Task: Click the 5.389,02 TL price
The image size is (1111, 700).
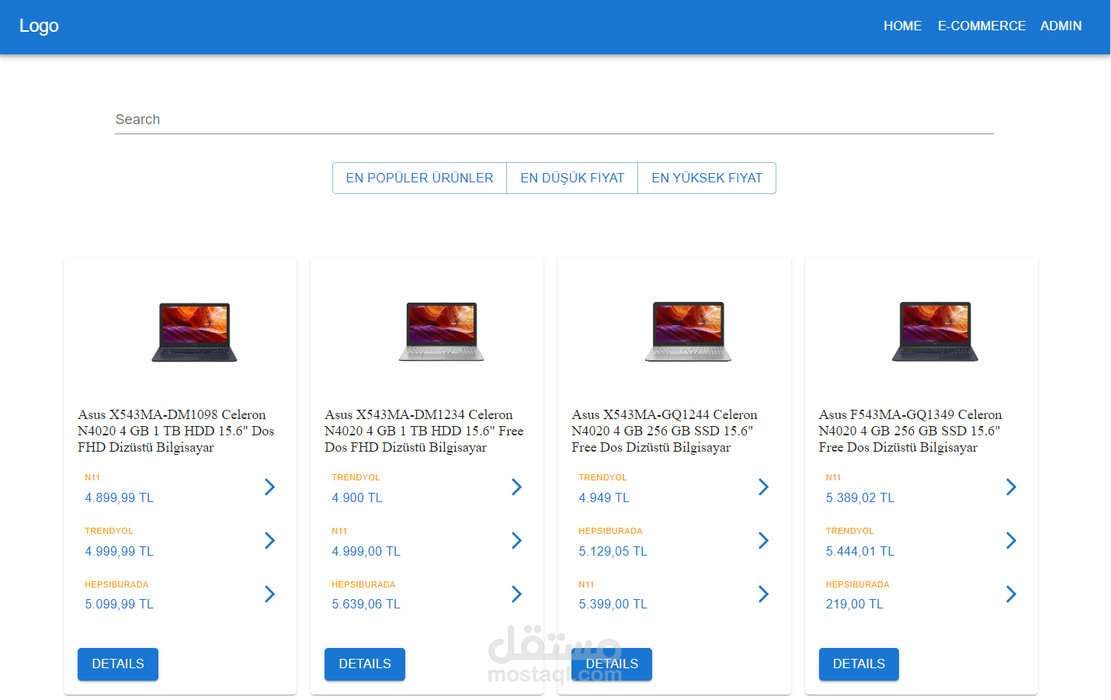Action: [860, 498]
